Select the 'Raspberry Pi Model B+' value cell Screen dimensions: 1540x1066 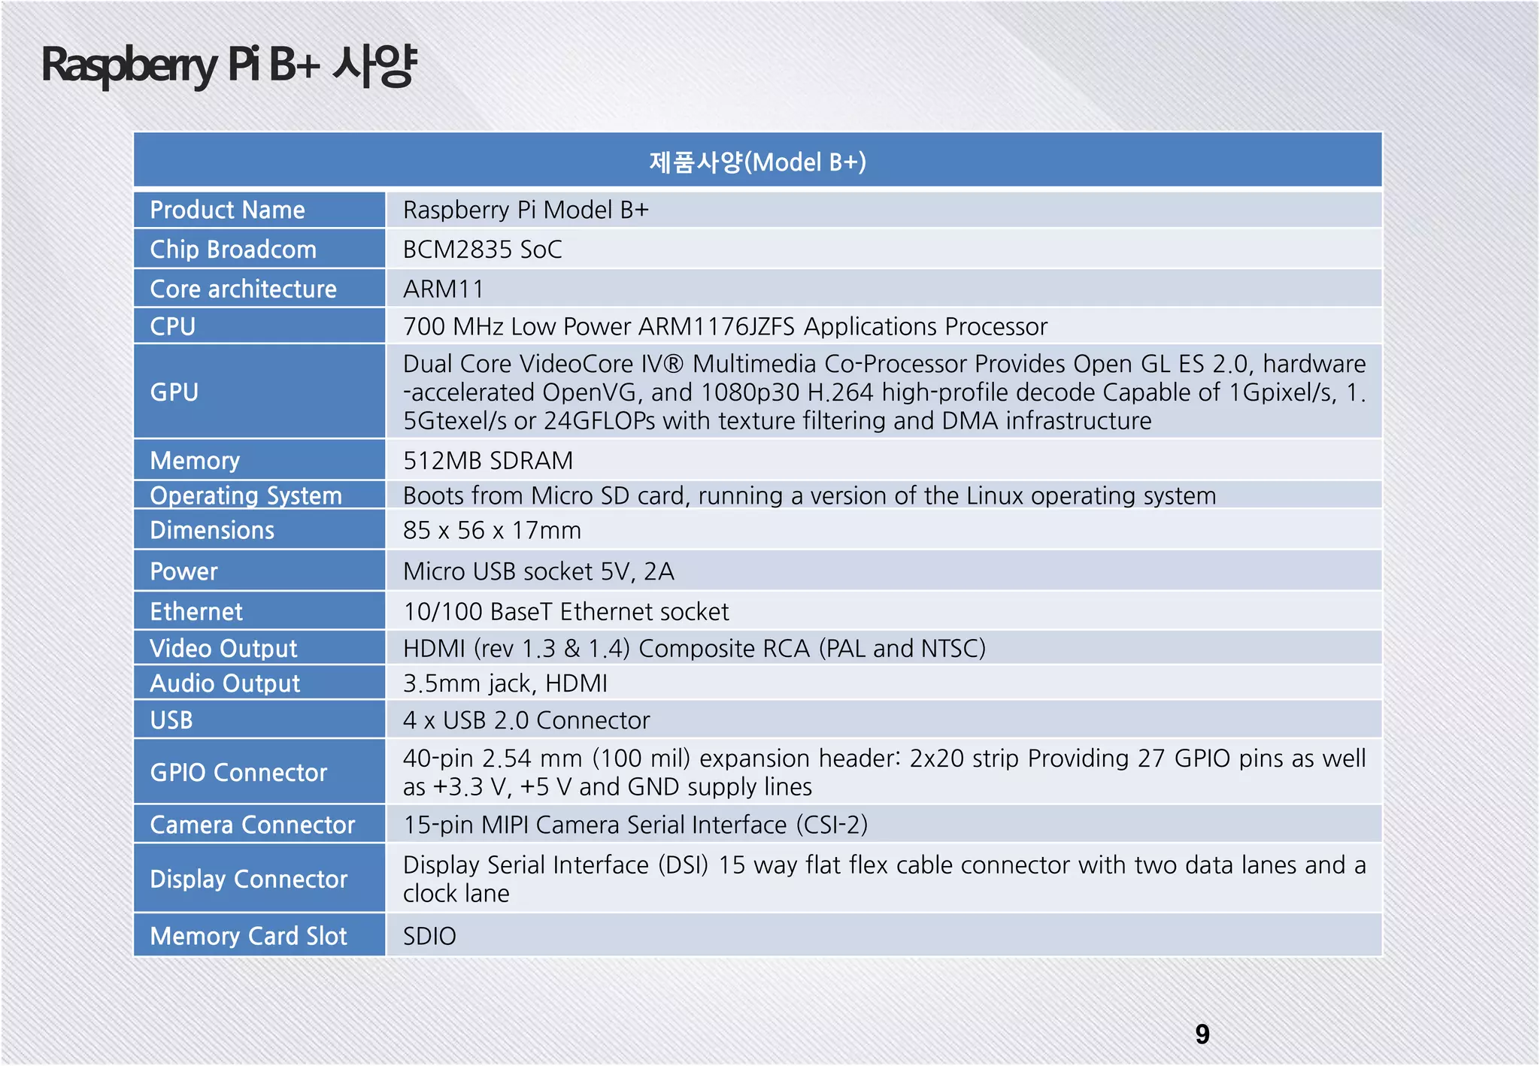[x=884, y=210]
